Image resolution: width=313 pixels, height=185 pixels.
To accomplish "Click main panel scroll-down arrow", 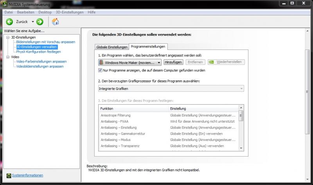I will (x=308, y=180).
